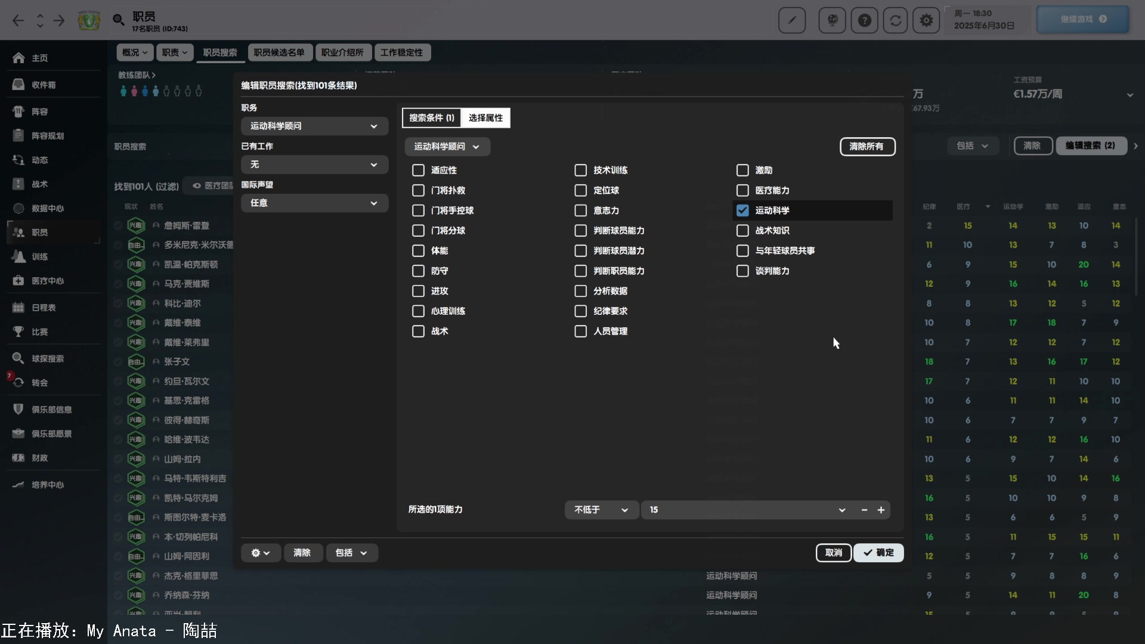This screenshot has height=644, width=1145.
Task: Open the 职员搜索 tab
Action: point(220,52)
